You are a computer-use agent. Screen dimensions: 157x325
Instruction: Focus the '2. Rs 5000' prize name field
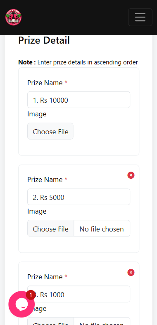78,197
